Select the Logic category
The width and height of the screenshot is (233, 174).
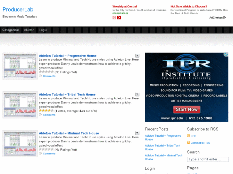pyautogui.click(x=43, y=30)
